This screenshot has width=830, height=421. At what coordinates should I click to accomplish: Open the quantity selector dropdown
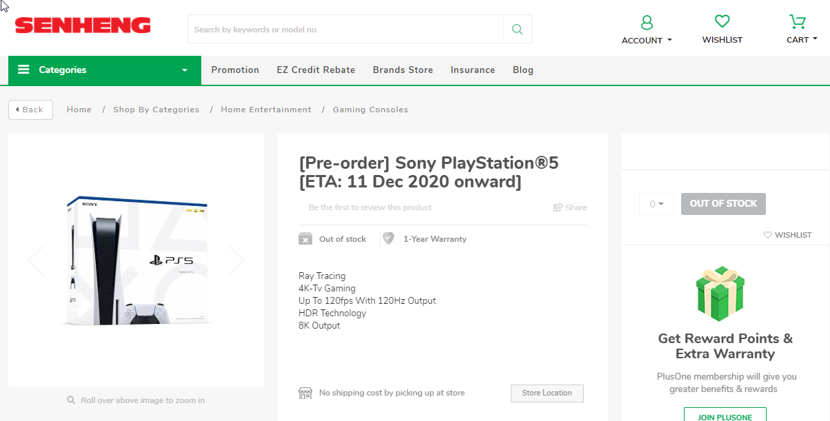[656, 204]
